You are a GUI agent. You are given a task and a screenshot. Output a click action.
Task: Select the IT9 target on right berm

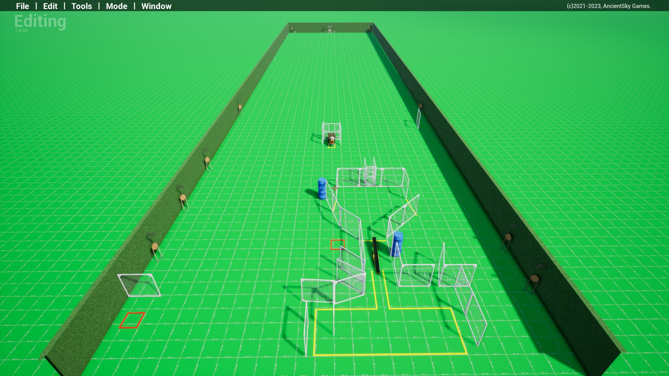point(534,279)
